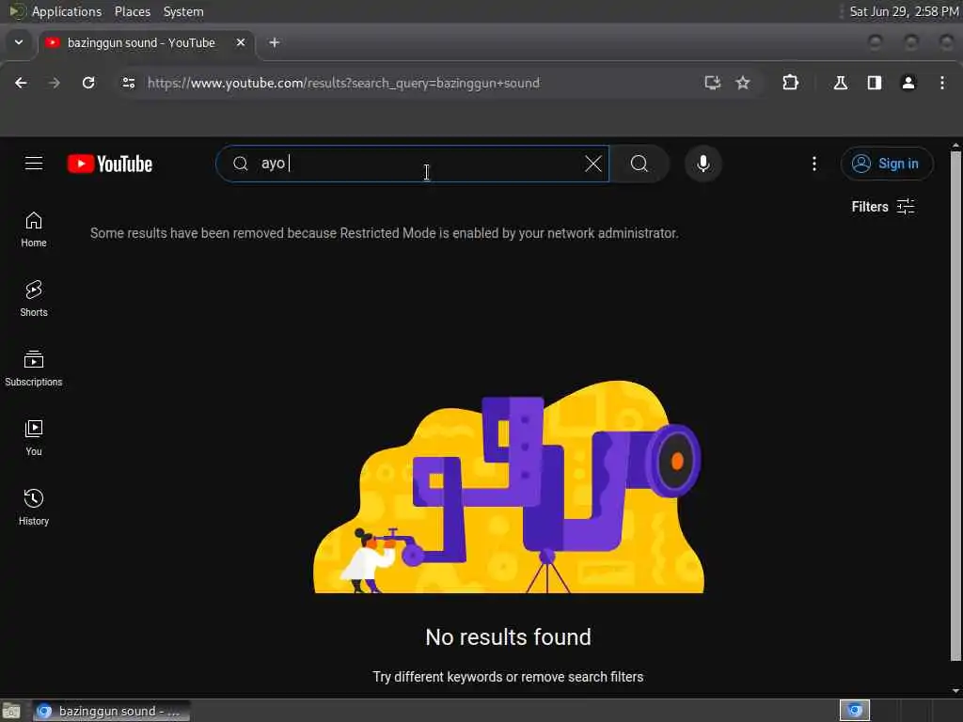The width and height of the screenshot is (963, 722).
Task: Click the browser address bar URL
Action: (344, 83)
